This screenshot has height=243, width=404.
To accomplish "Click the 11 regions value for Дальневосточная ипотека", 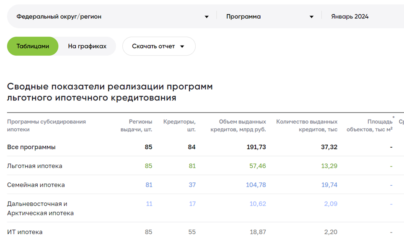I will (149, 204).
